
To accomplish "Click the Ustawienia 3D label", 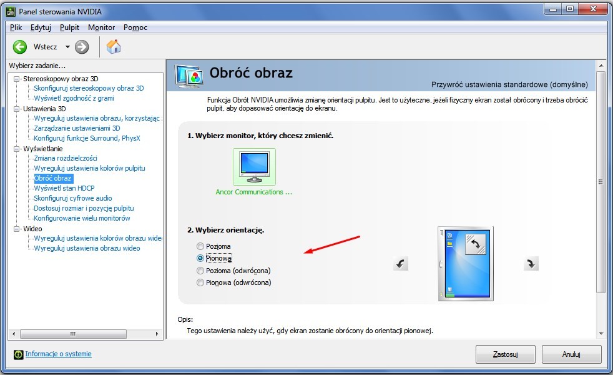I will 44,109.
